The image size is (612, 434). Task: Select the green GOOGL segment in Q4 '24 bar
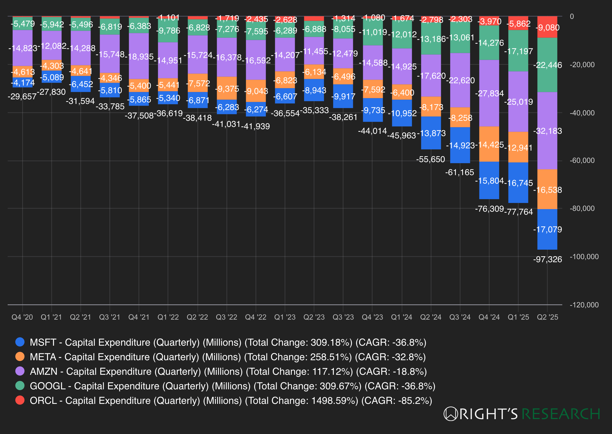(x=490, y=43)
